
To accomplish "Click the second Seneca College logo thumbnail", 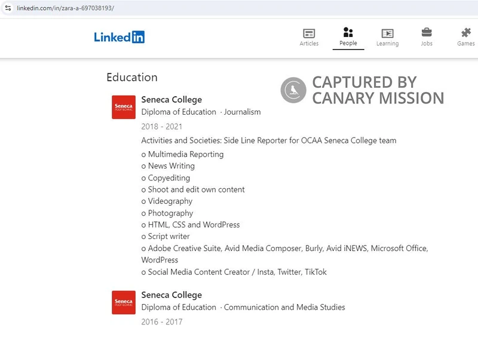I will (x=122, y=303).
